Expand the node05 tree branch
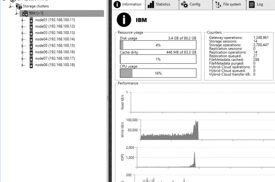The image size is (275, 182). click(x=23, y=46)
